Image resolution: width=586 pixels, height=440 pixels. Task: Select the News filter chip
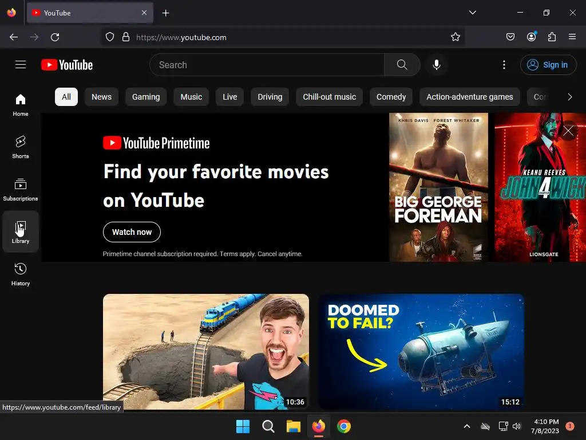101,97
